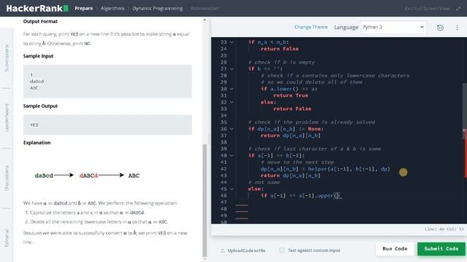
Task: Click the Sample Input heading
Action: click(39, 56)
